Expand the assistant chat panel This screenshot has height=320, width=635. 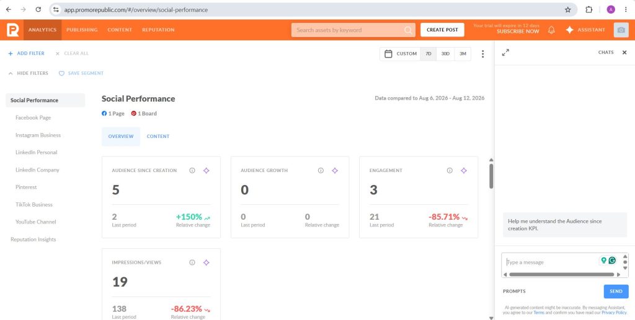505,53
